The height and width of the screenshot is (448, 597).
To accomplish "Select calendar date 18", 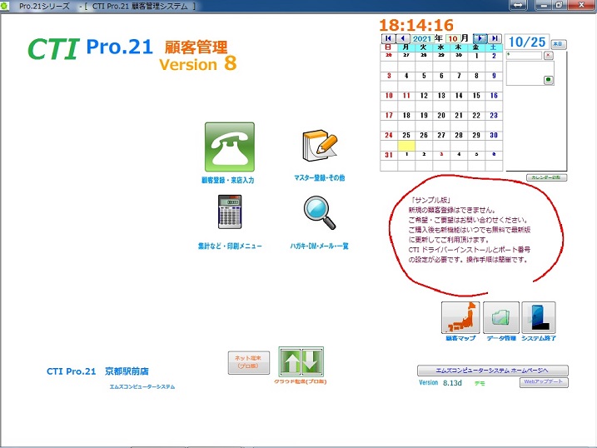I will (406, 116).
